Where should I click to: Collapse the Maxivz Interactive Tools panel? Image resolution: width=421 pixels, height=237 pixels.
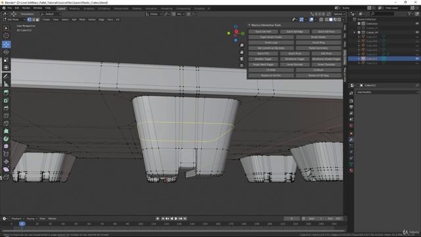249,25
